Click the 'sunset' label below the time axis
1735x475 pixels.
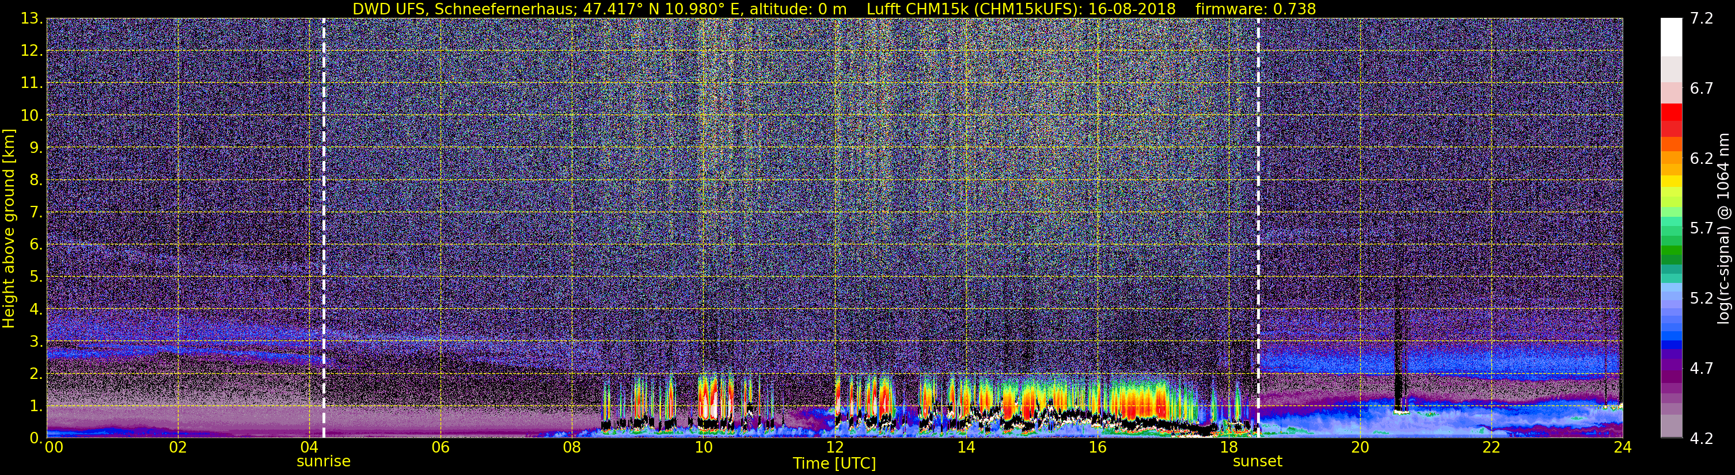(1258, 462)
